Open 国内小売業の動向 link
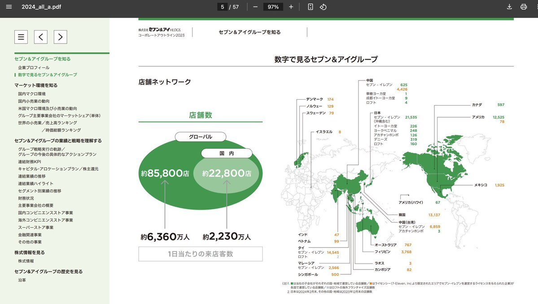The image size is (538, 304). (x=34, y=101)
